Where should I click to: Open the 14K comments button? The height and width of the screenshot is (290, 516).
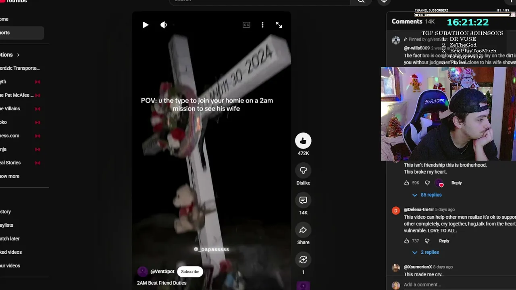[x=303, y=200]
